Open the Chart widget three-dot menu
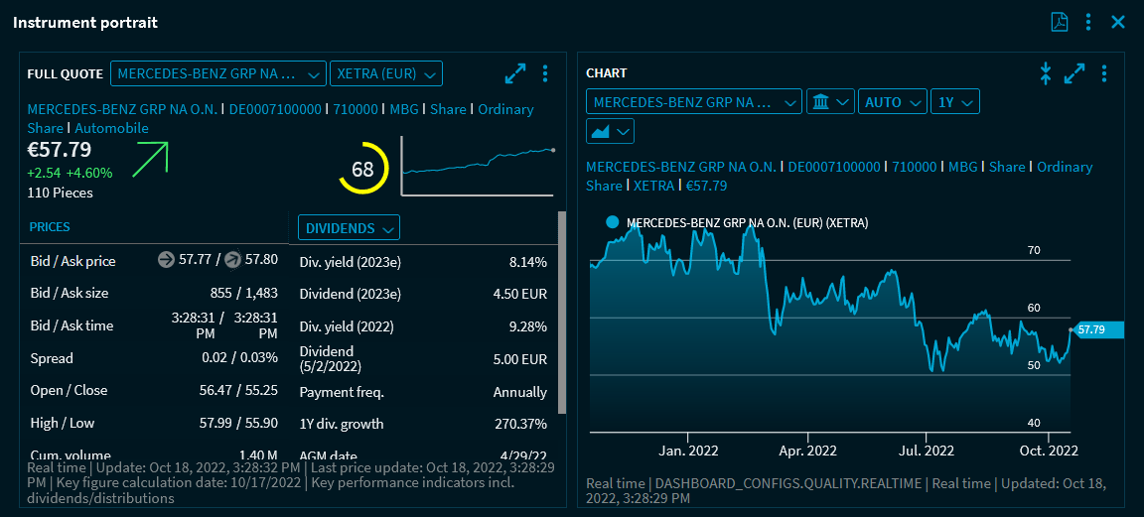The image size is (1144, 517). pos(1104,73)
